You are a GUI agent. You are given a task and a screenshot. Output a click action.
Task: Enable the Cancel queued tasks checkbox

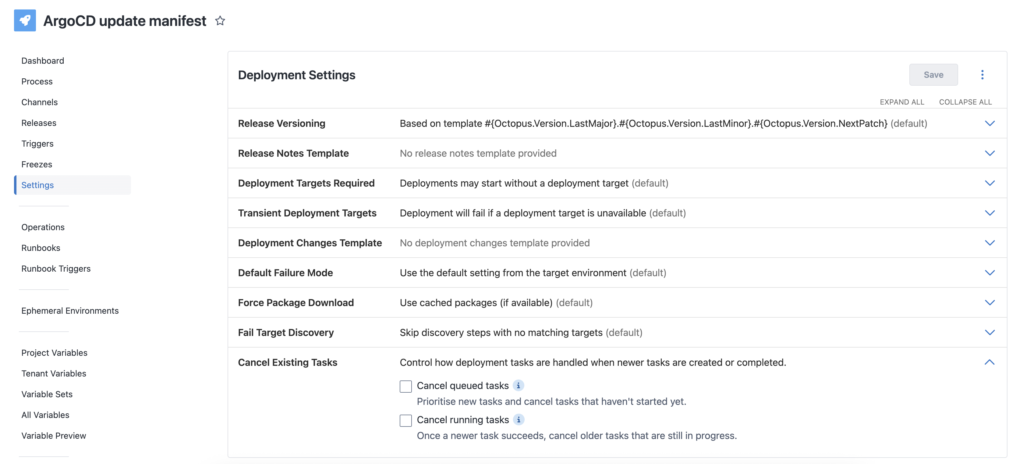coord(405,386)
